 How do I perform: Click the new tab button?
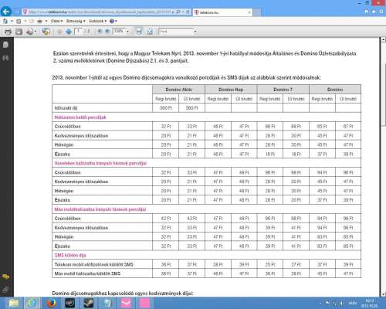(257, 12)
